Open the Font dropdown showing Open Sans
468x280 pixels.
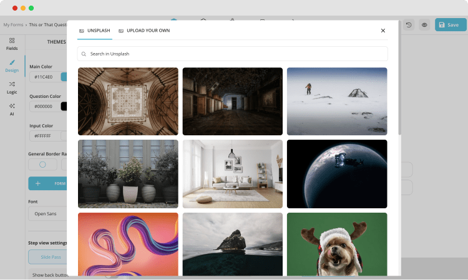(x=48, y=214)
